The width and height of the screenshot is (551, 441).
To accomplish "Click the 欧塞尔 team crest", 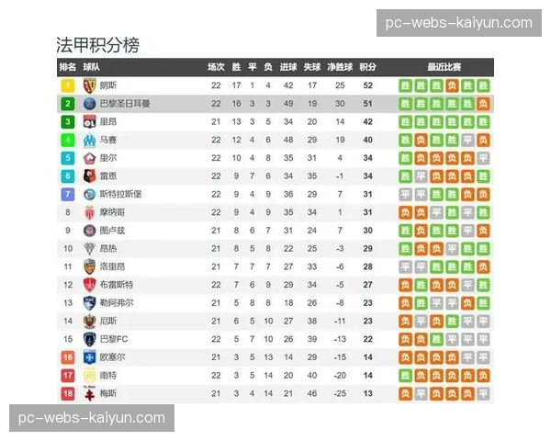I will coord(89,356).
